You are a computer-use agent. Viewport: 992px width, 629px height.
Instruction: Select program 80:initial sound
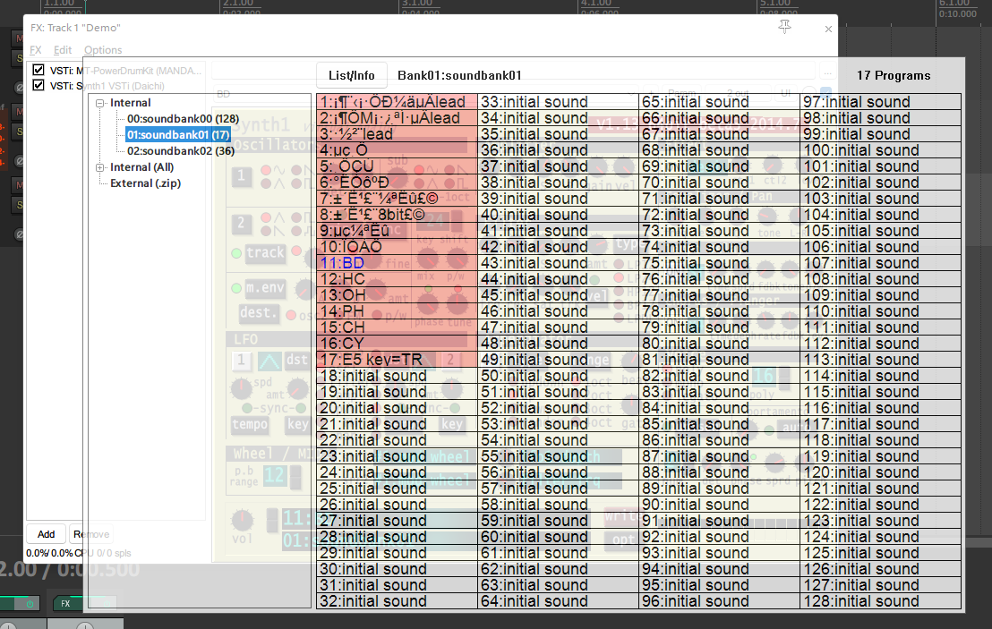pos(719,344)
